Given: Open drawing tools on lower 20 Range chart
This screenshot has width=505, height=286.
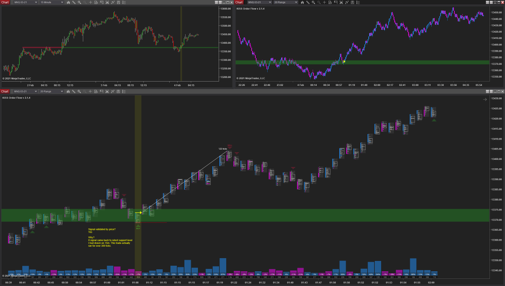Looking at the screenshot, I should 74,91.
